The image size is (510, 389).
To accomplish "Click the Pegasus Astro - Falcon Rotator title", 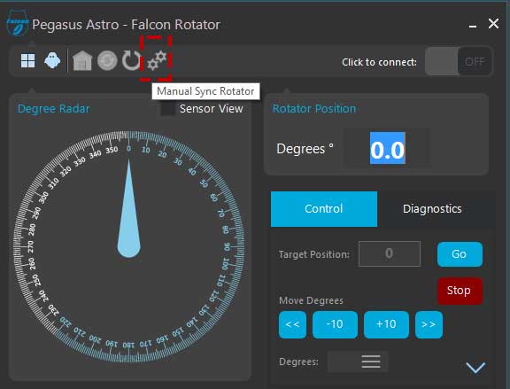I will pos(127,25).
